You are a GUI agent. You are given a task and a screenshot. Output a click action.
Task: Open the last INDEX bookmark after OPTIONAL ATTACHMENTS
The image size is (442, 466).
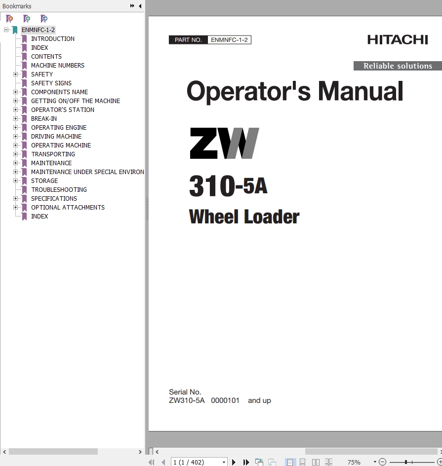[40, 216]
